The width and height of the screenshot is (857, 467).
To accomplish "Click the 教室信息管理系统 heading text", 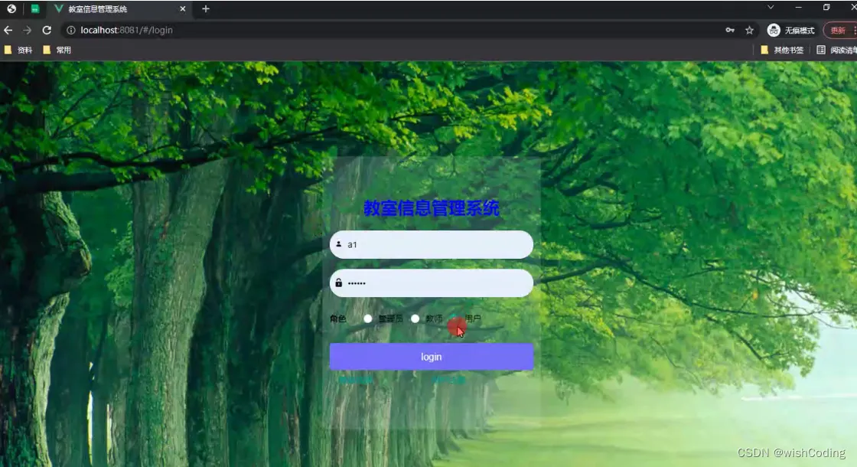I will click(432, 207).
